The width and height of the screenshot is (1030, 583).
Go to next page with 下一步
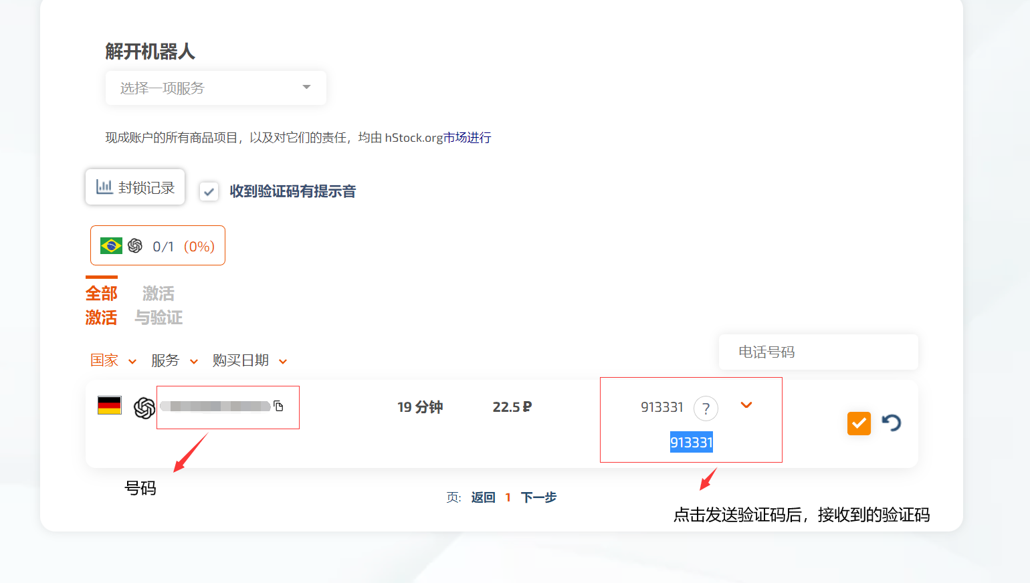(x=538, y=497)
